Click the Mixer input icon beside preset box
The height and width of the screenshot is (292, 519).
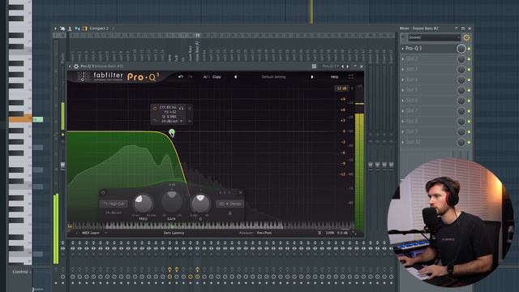404,38
